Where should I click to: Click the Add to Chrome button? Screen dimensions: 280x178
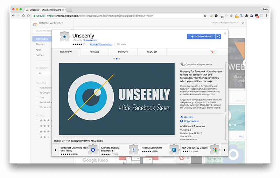click(201, 36)
